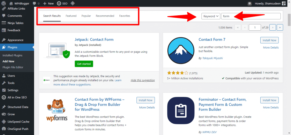Click the Appearance brush icon
Image resolution: width=291 pixels, height=135 pixels.
tap(3, 40)
